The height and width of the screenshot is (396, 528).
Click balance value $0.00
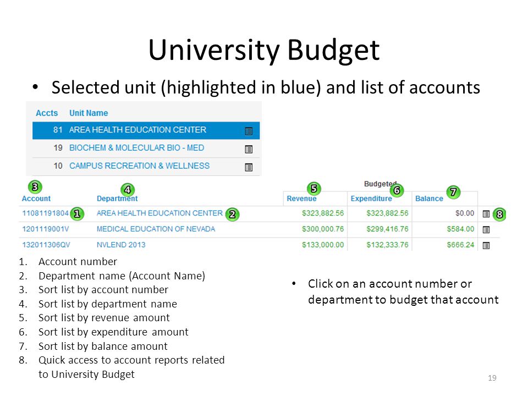[465, 213]
